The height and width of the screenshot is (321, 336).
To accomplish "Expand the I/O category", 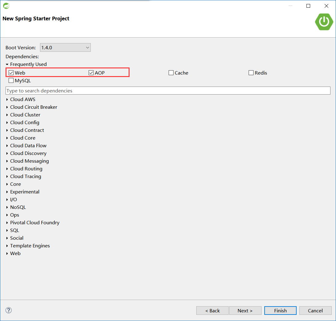I will point(7,200).
